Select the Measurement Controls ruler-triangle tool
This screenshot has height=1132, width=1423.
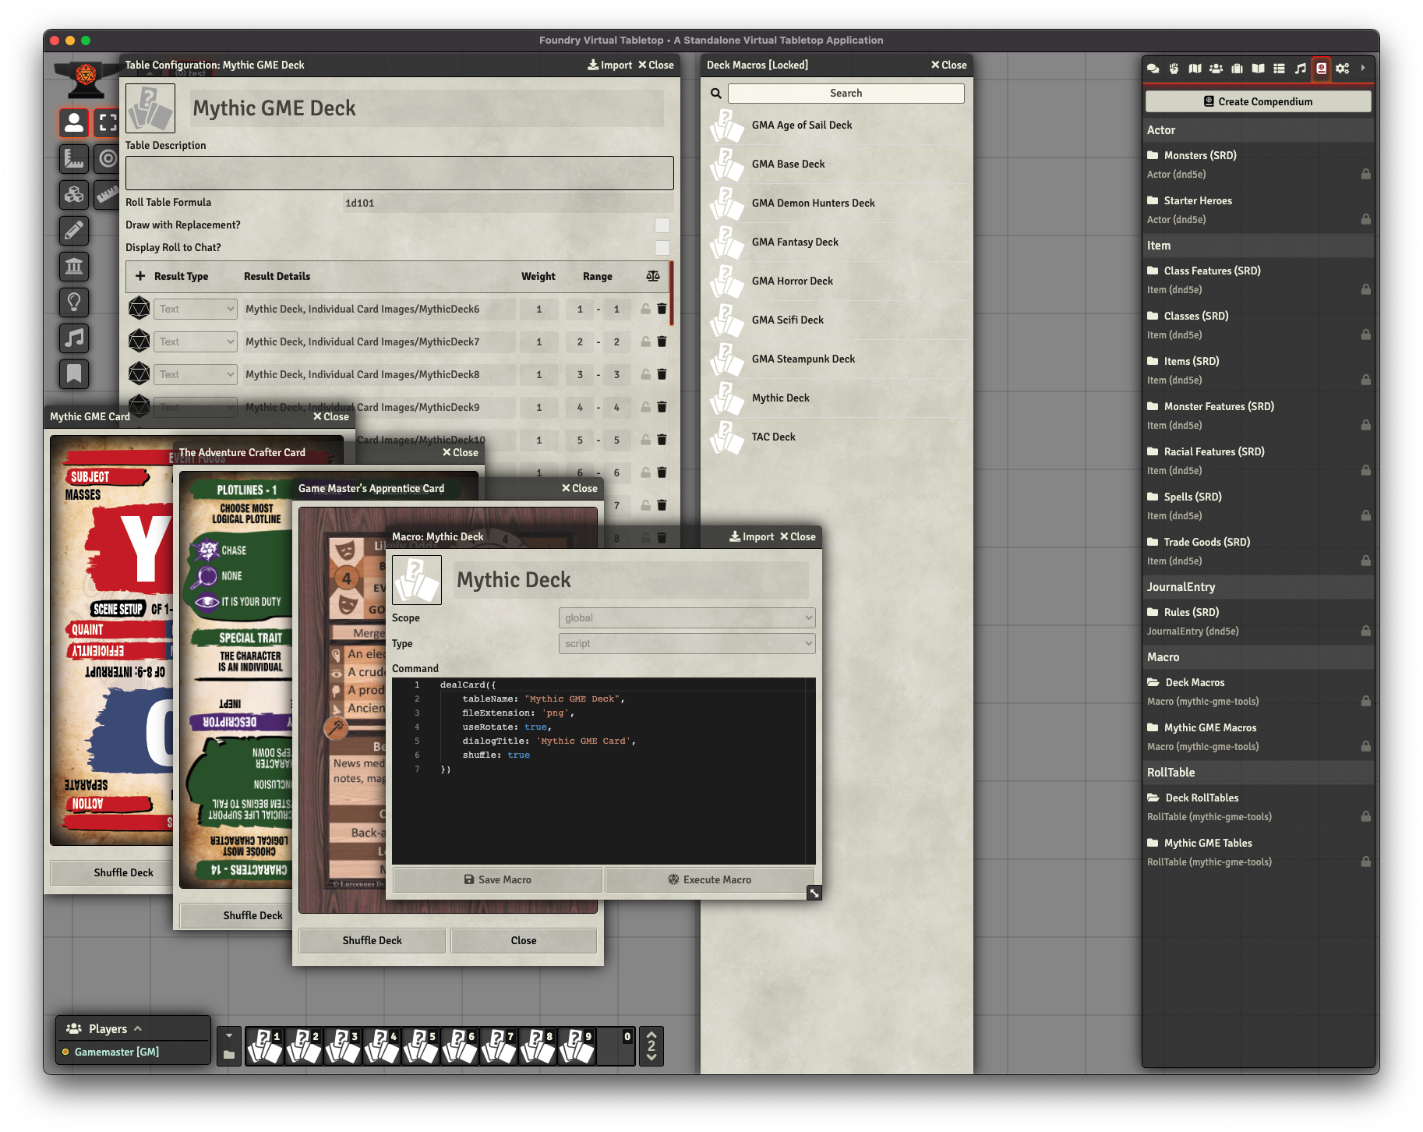(x=74, y=159)
